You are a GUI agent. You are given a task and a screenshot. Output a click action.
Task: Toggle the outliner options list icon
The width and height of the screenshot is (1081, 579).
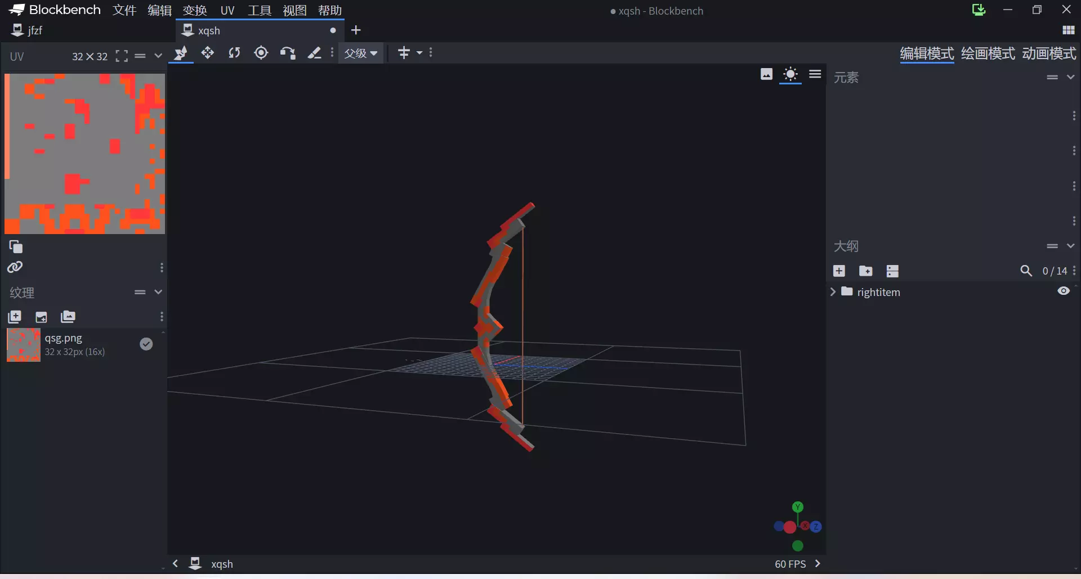coord(892,271)
